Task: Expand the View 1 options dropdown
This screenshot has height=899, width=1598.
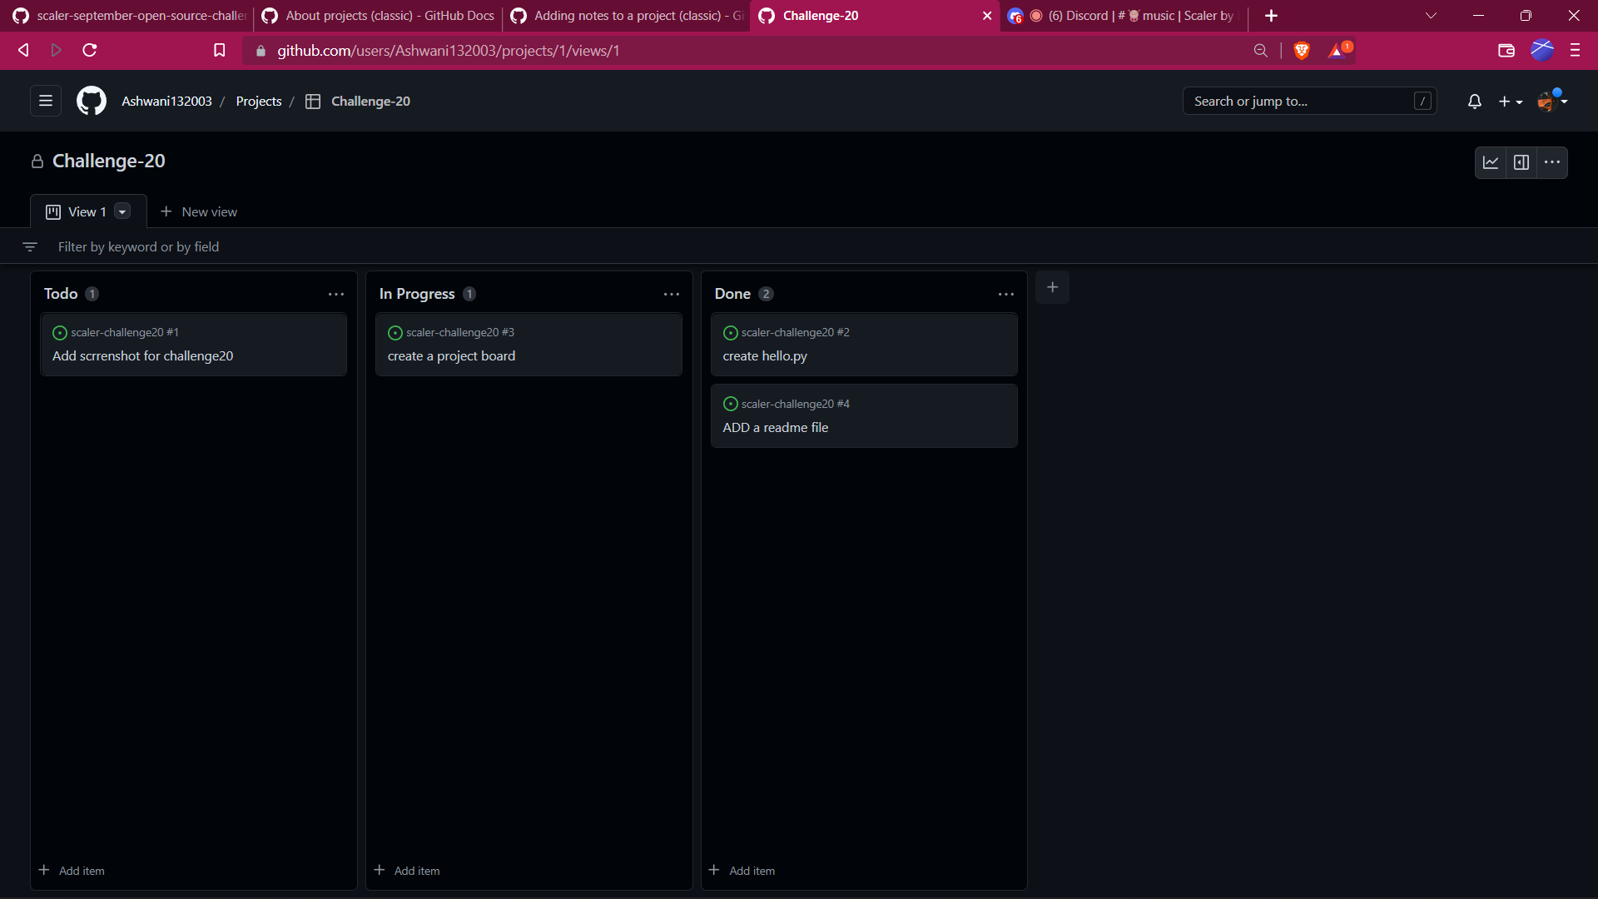Action: click(122, 212)
